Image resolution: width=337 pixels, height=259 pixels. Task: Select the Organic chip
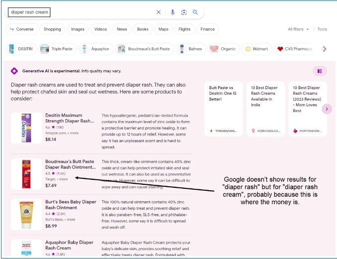(x=224, y=49)
